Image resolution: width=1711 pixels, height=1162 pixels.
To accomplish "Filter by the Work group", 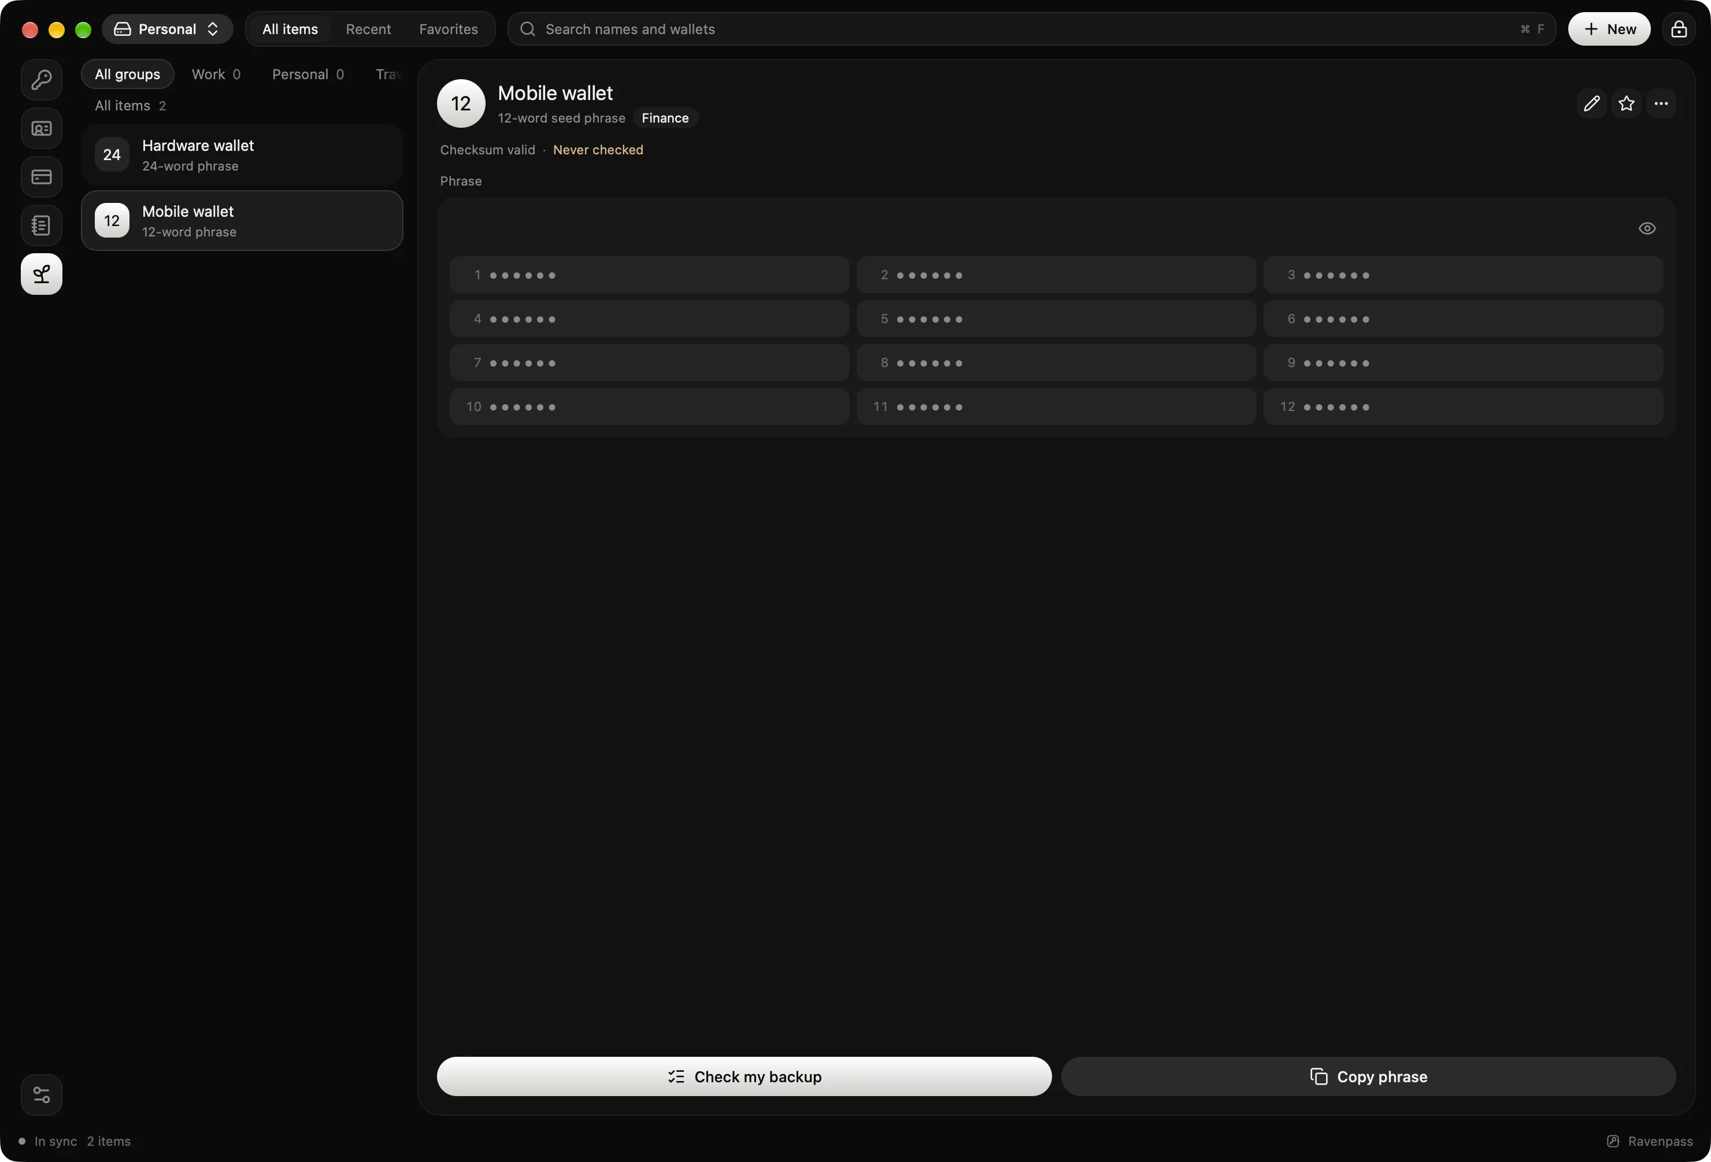I will [x=216, y=75].
